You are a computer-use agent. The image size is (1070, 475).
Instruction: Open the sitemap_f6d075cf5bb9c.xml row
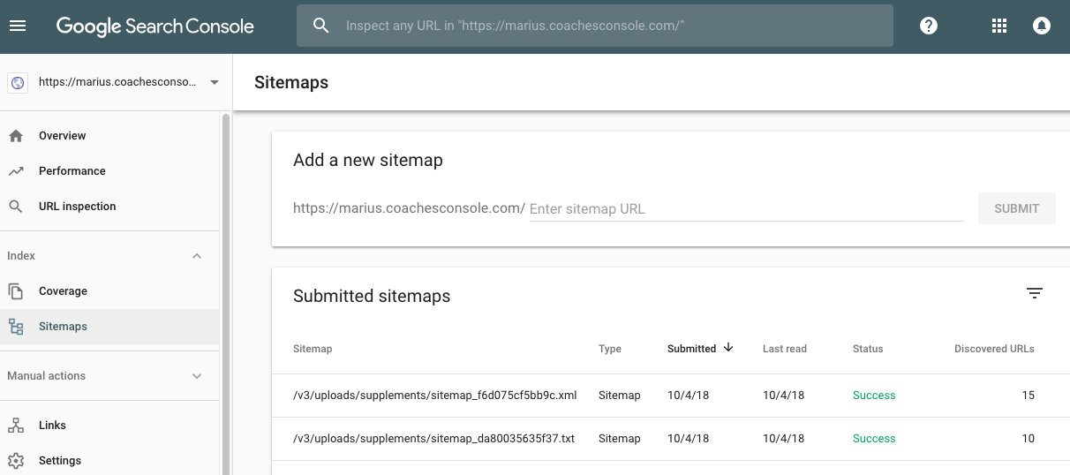point(434,396)
